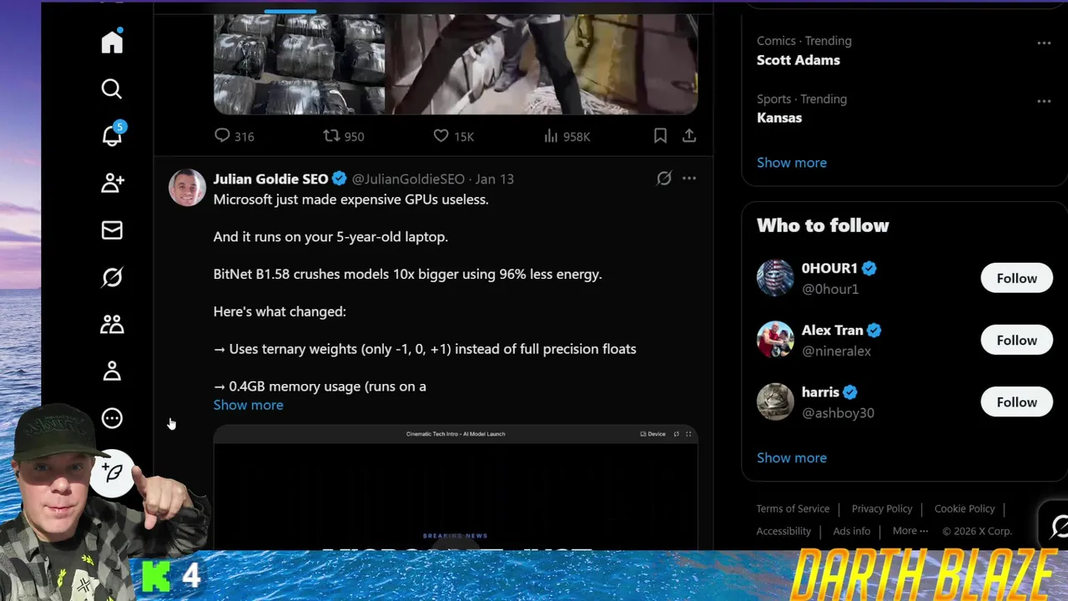Open Messages envelope icon
1068x601 pixels.
[x=112, y=230]
